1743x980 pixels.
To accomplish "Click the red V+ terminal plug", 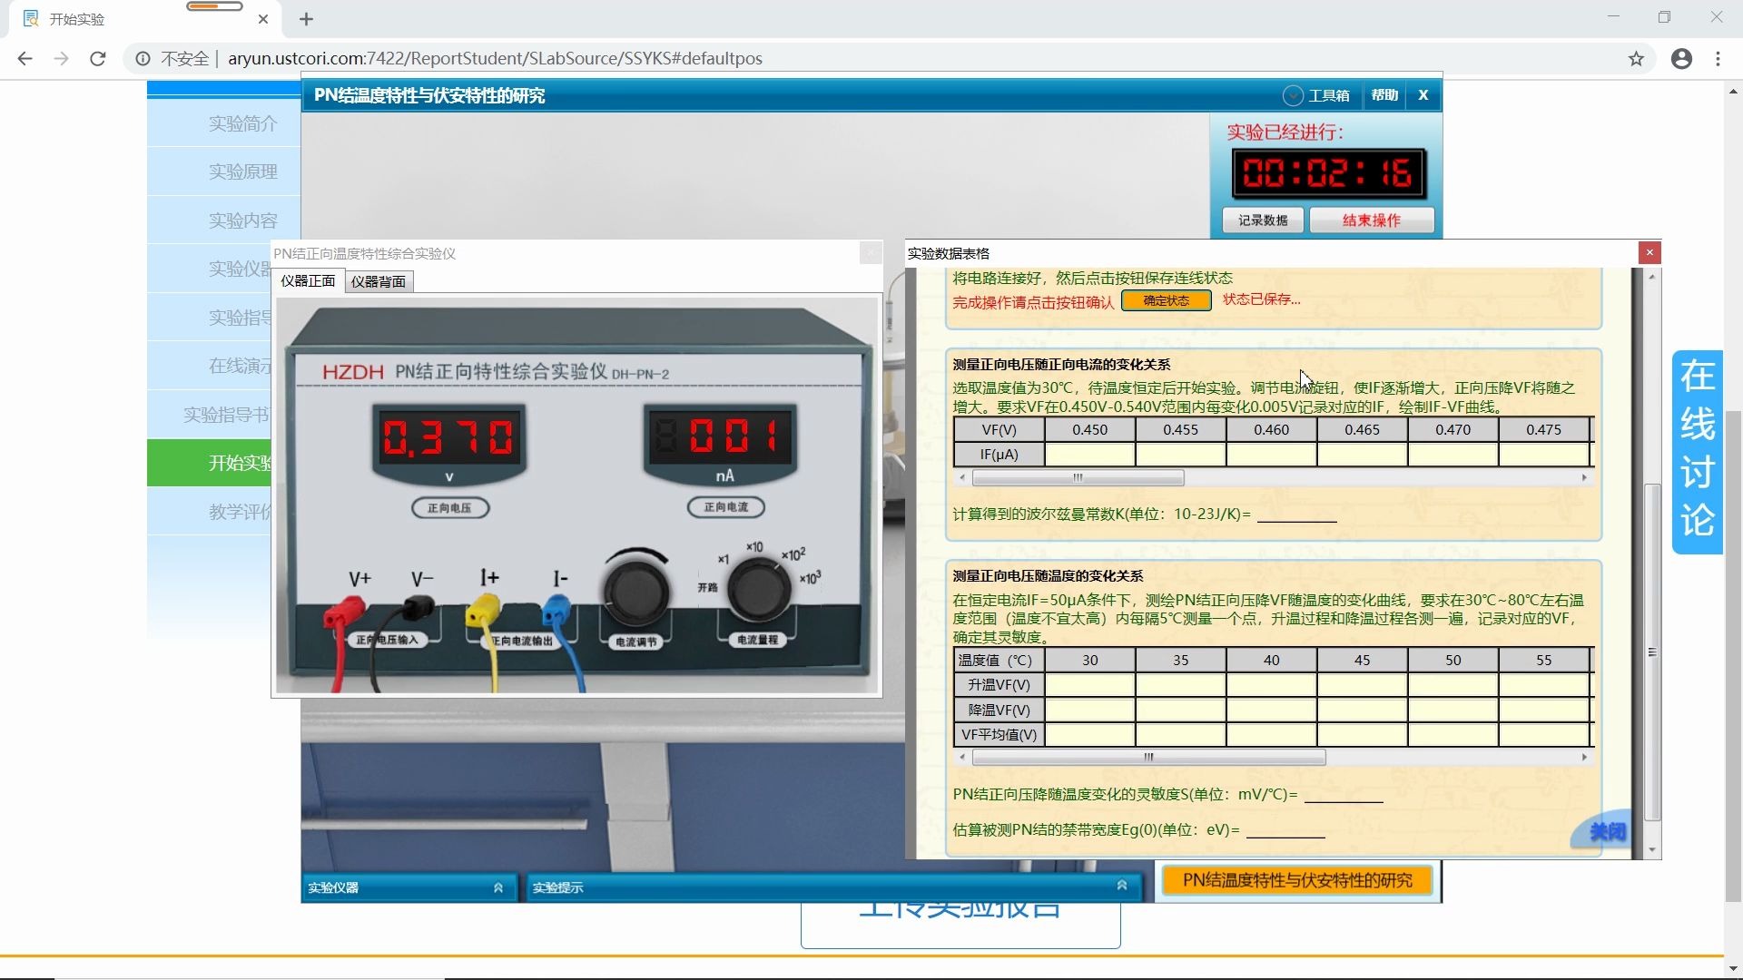I will point(346,612).
